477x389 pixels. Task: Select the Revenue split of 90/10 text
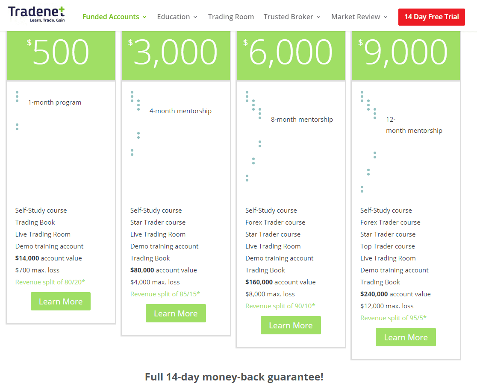click(x=280, y=306)
